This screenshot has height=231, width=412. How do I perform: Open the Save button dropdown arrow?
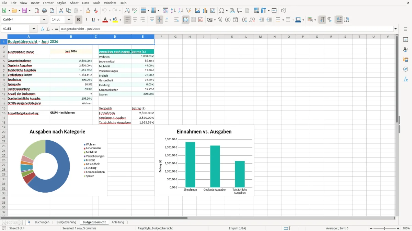coord(29,11)
